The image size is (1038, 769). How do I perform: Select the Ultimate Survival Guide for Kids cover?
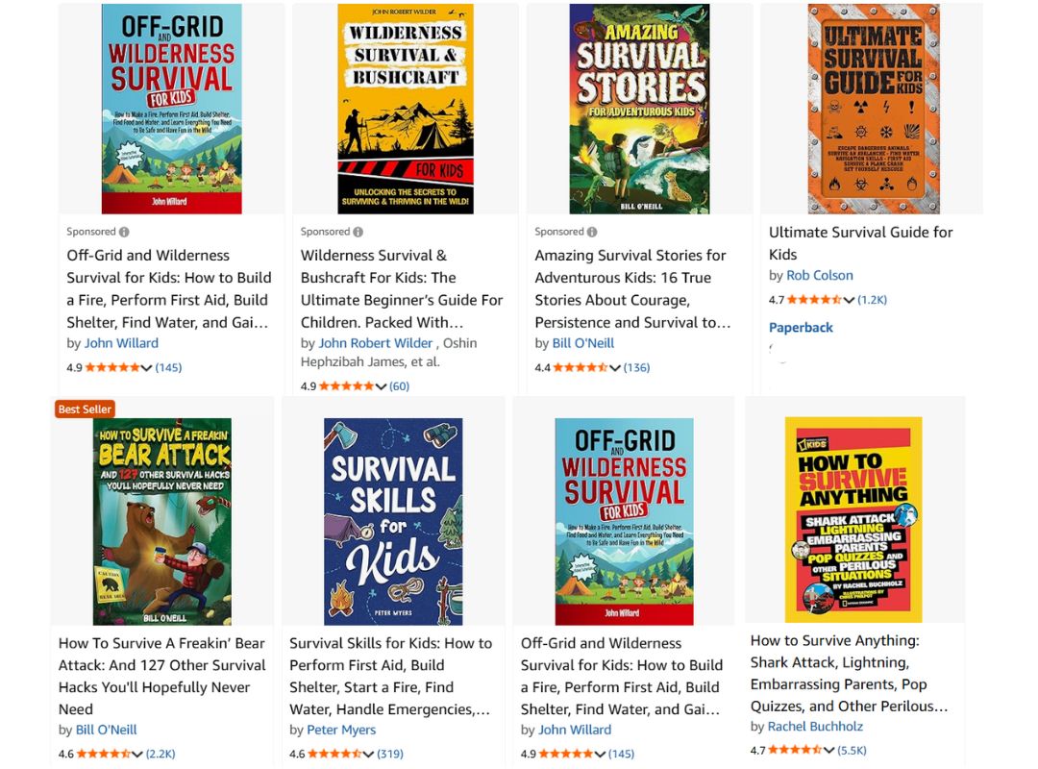[x=873, y=109]
